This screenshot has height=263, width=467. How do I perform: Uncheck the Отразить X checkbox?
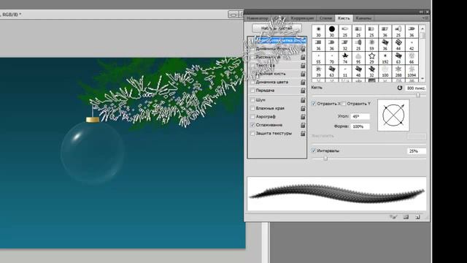pos(314,104)
